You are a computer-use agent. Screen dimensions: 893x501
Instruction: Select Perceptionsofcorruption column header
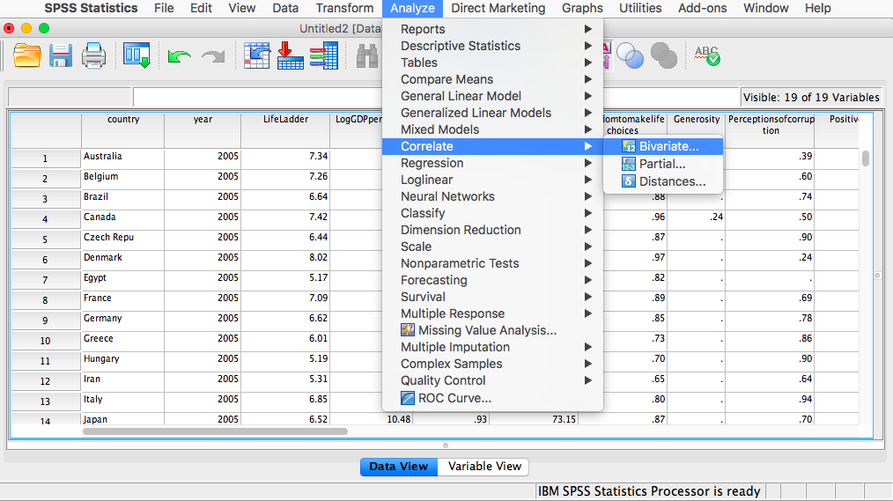pos(771,130)
